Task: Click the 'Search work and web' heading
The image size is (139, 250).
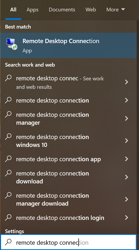Action: pos(30,65)
